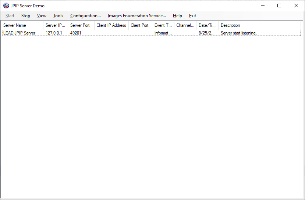Minimize the JPIP Server Demo window

tap(263, 6)
